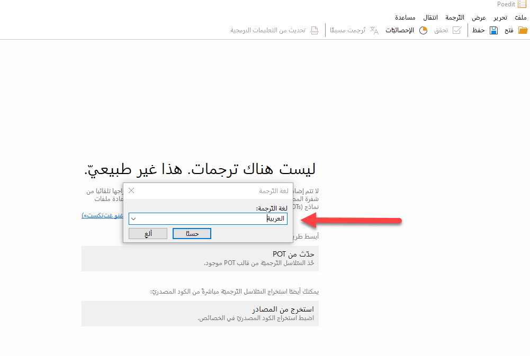Click the الإحصائيّات toolbar label
The width and height of the screenshot is (530, 356).
400,30
